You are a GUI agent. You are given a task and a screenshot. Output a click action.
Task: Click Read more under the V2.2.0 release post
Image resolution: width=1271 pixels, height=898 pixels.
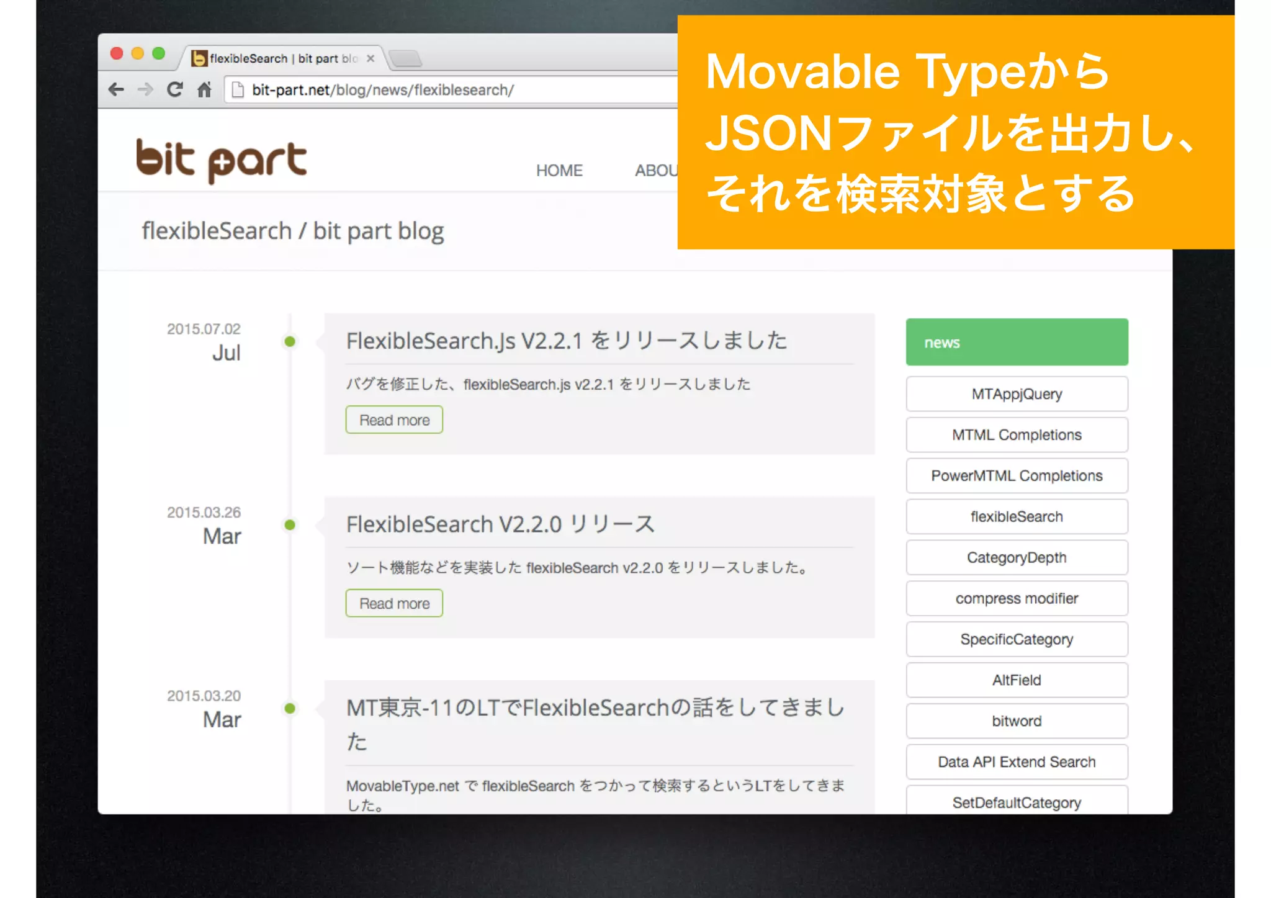(394, 604)
